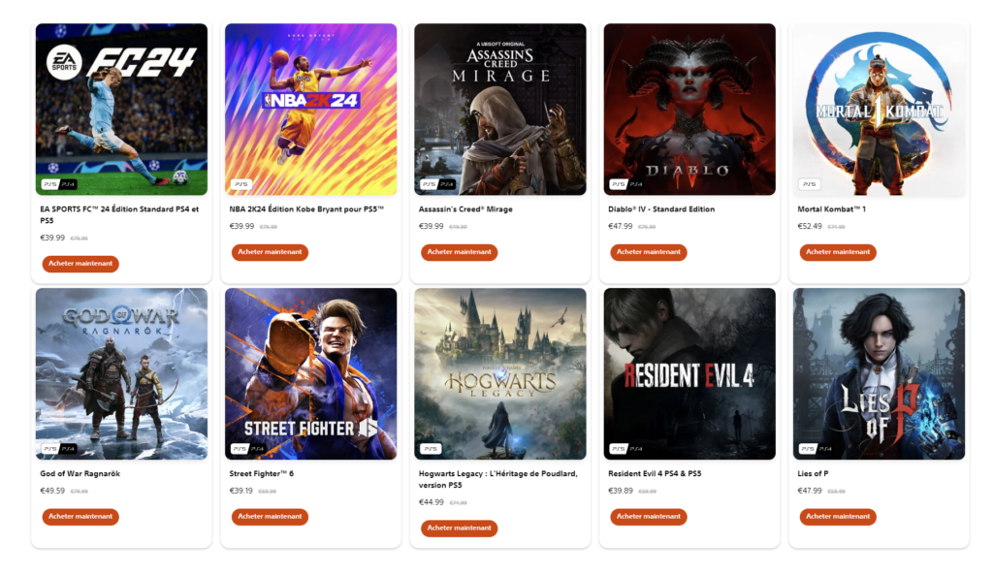Click the PS5 badge on Hogwarts Legacy cover
Viewport: 993px width, 575px height.
click(x=431, y=449)
